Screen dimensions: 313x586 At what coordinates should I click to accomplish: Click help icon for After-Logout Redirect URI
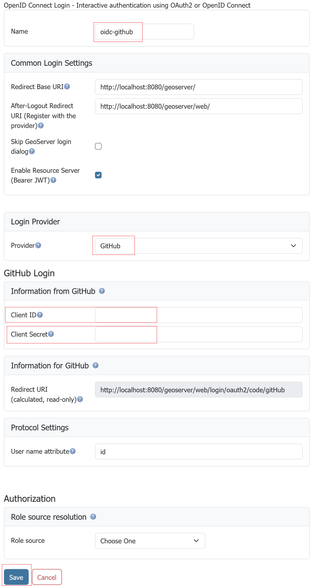[x=41, y=126]
